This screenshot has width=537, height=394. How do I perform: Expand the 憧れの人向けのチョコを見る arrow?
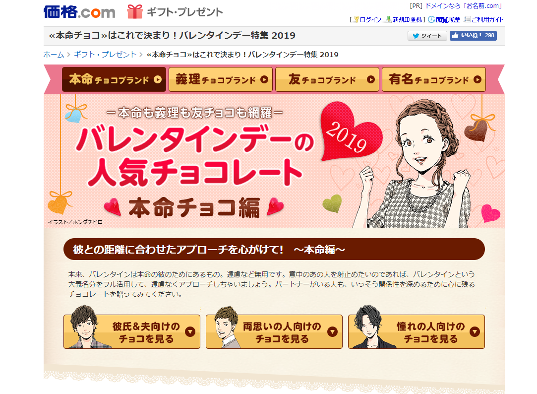point(475,331)
